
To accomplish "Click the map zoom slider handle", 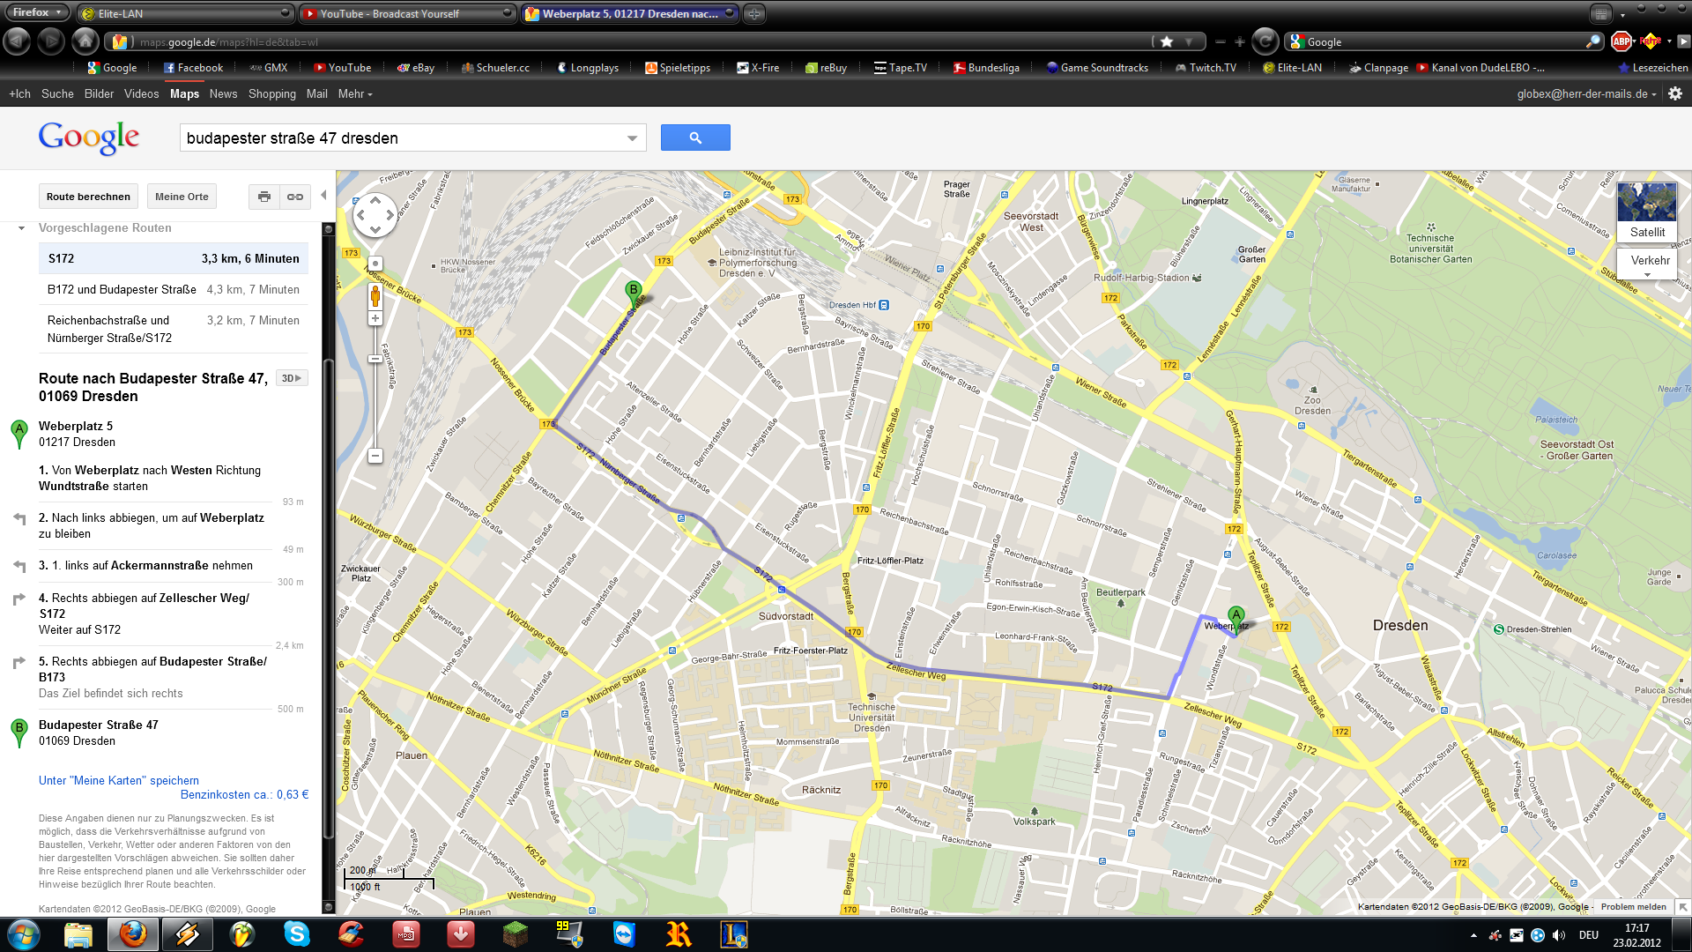I will pos(375,359).
